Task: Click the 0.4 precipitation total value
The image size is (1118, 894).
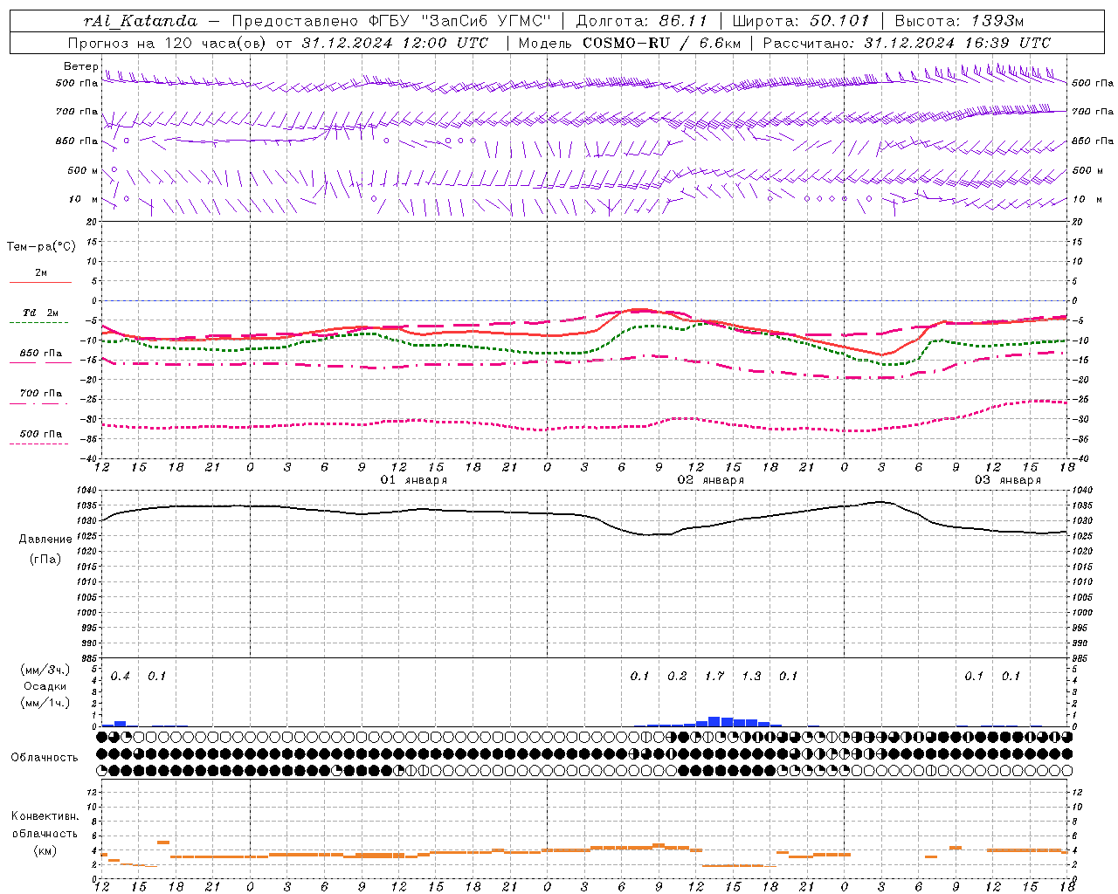Action: pyautogui.click(x=121, y=677)
